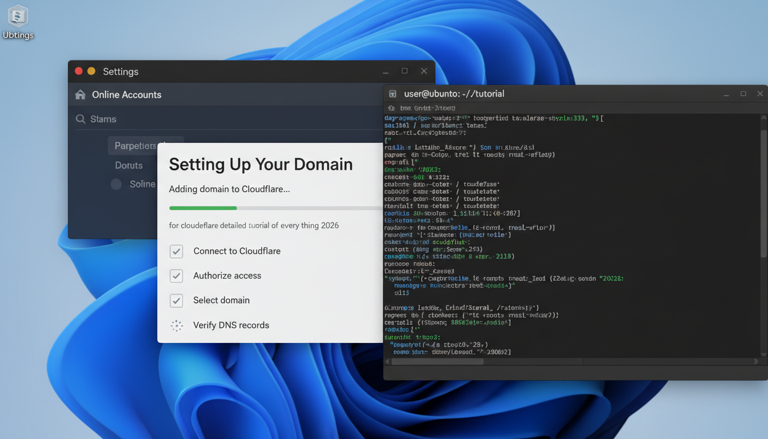
Task: Click the 'Verify DNS records' label
Action: pos(231,325)
